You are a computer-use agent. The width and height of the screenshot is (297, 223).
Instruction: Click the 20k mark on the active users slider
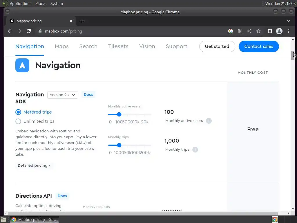[145, 122]
